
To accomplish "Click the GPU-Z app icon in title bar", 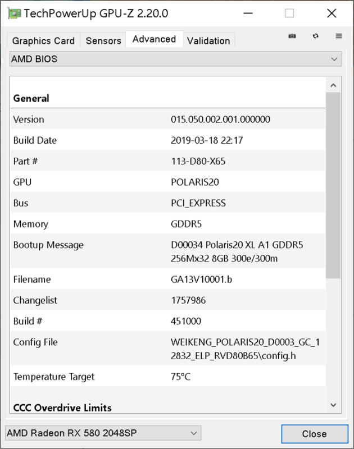I will pos(15,13).
